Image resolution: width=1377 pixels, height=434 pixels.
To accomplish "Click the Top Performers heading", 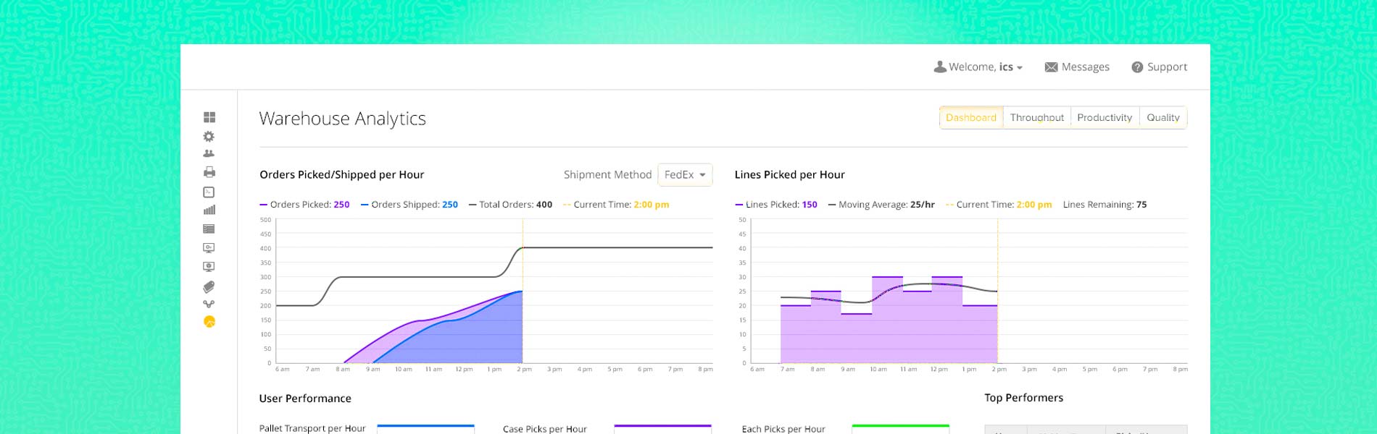I will coord(1023,398).
